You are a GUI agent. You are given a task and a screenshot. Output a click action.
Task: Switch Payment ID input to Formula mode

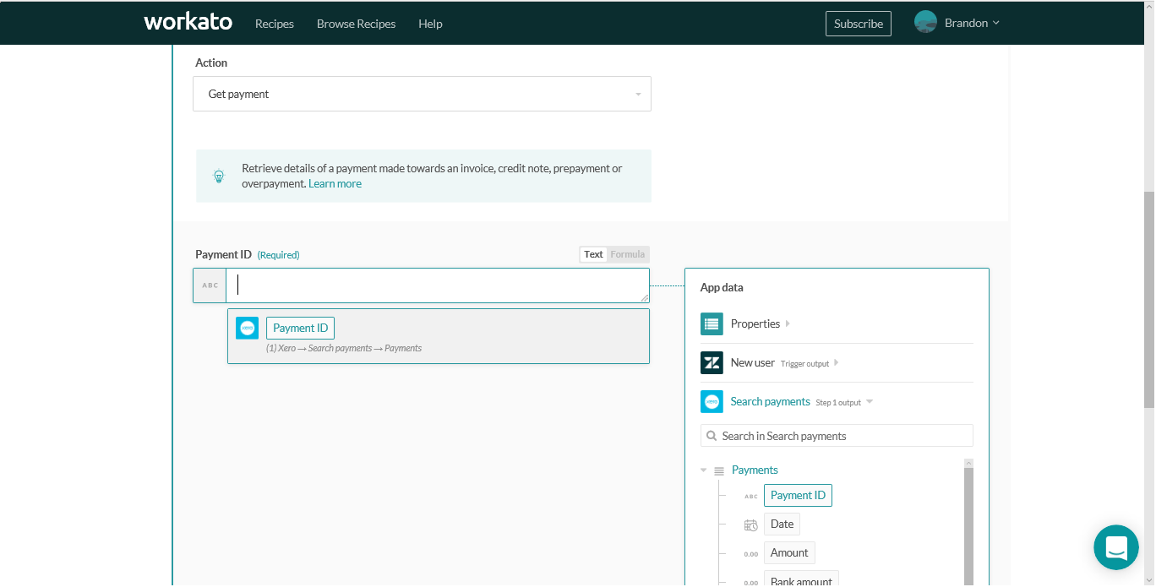point(628,254)
